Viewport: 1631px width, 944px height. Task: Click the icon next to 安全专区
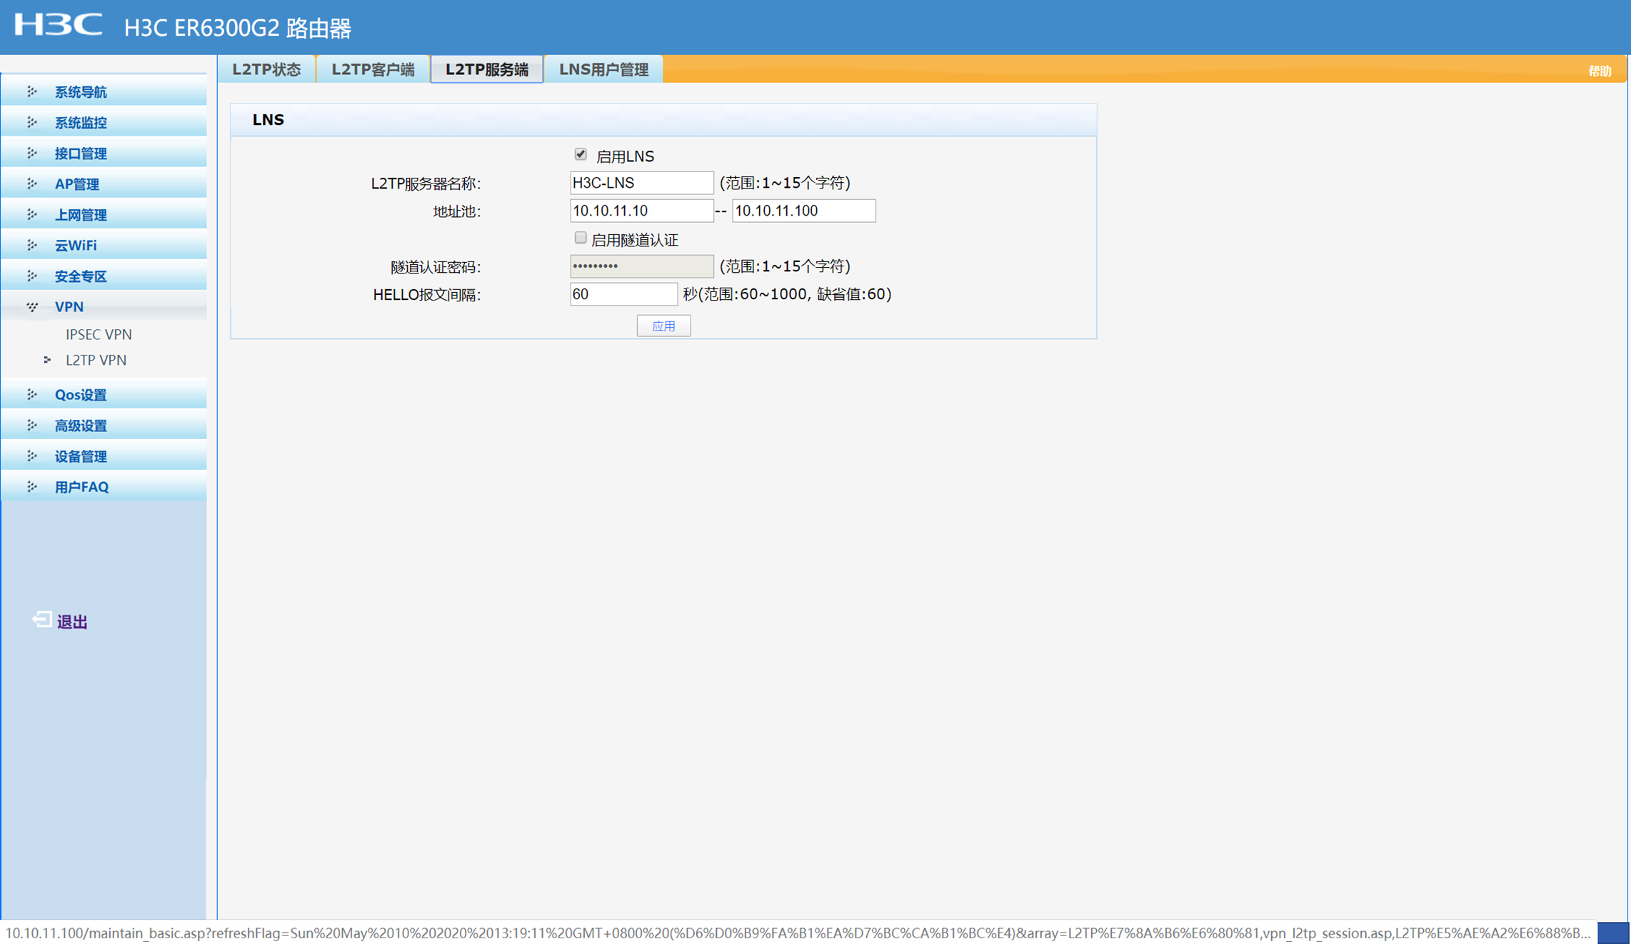click(32, 276)
